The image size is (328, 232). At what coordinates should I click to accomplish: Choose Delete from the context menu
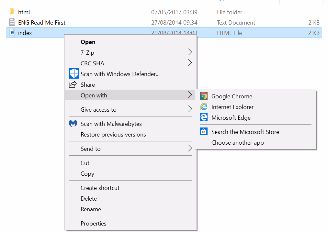pos(89,199)
